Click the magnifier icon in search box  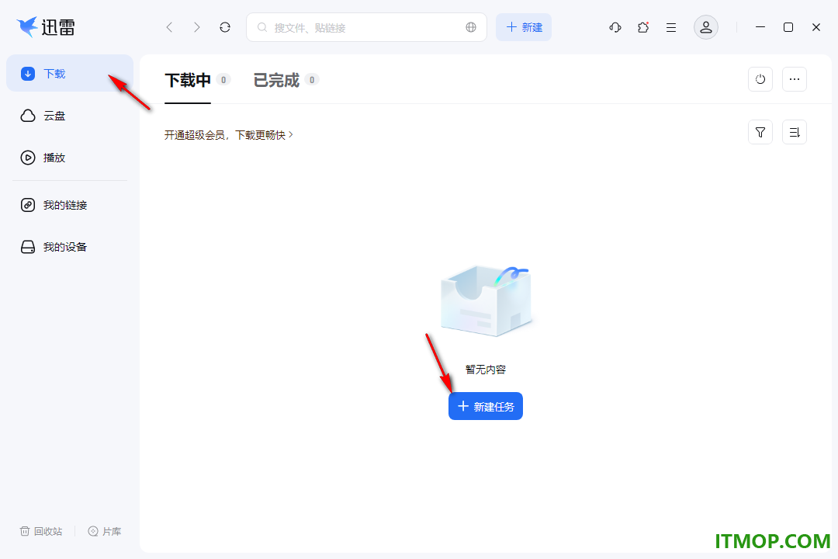coord(262,27)
